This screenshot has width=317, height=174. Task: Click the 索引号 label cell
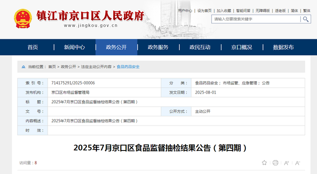click(33, 83)
